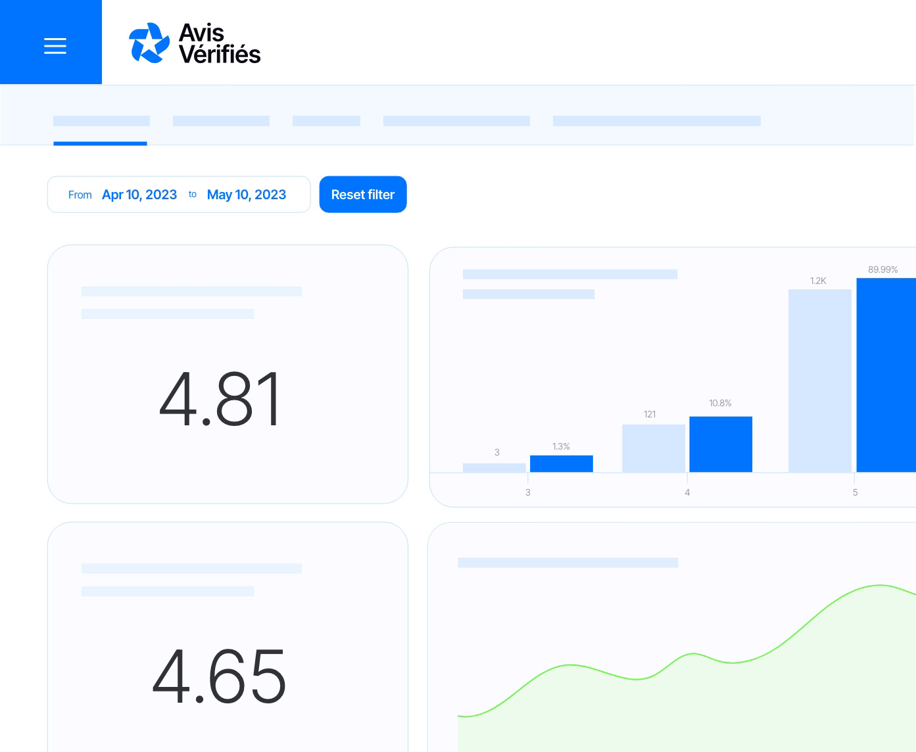Expand the date range filter field
916x752 pixels.
click(178, 195)
